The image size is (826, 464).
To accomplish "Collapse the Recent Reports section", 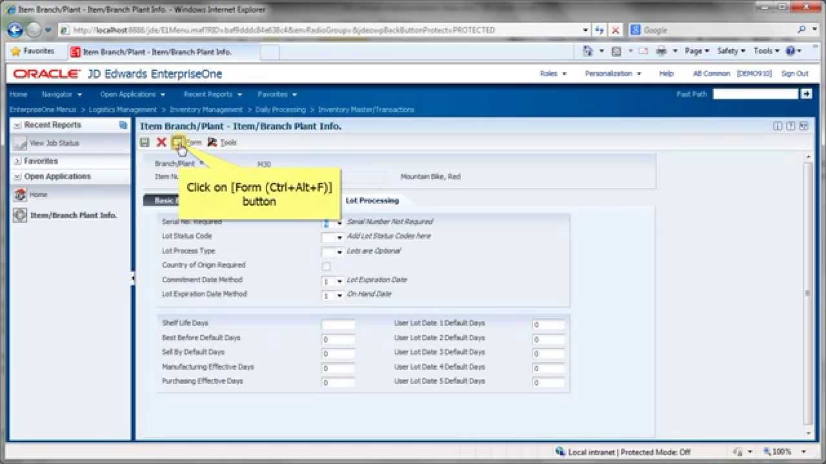I will click(x=17, y=125).
